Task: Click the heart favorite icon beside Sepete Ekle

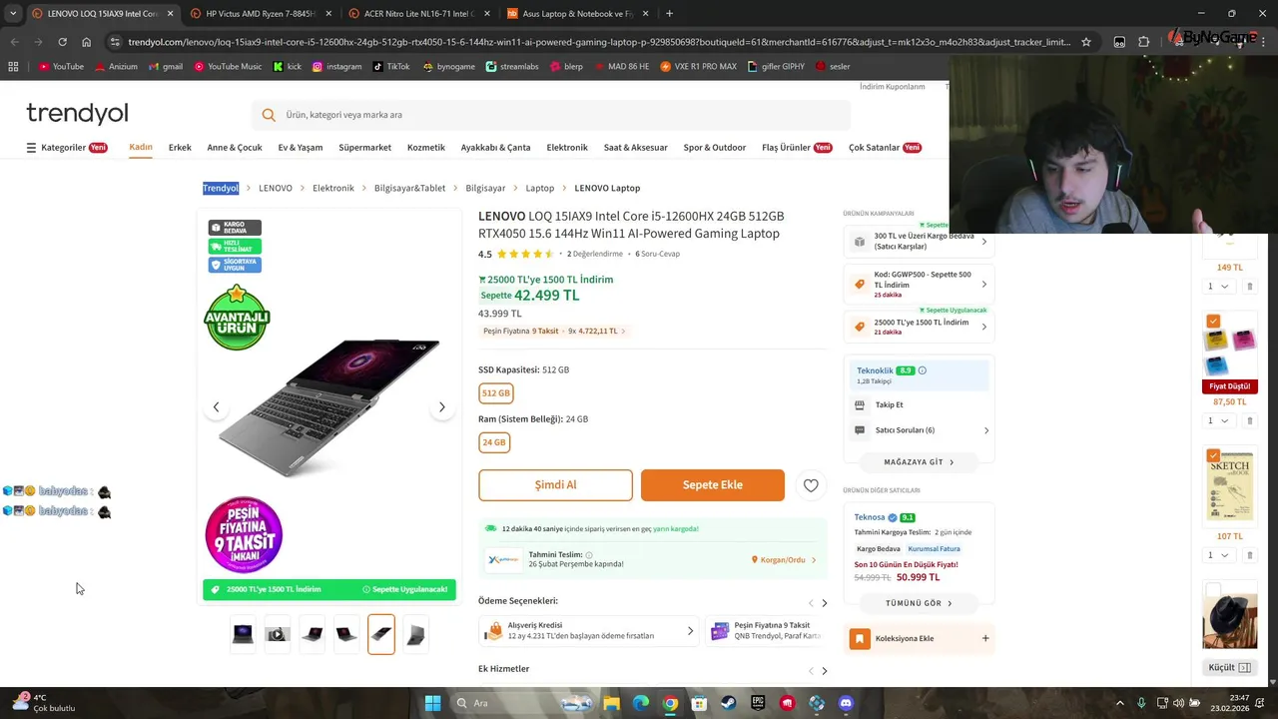Action: tap(811, 485)
